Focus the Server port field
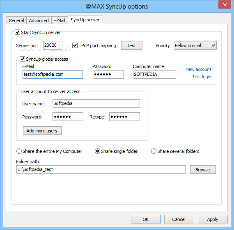The height and width of the screenshot is (230, 234). [x=53, y=46]
